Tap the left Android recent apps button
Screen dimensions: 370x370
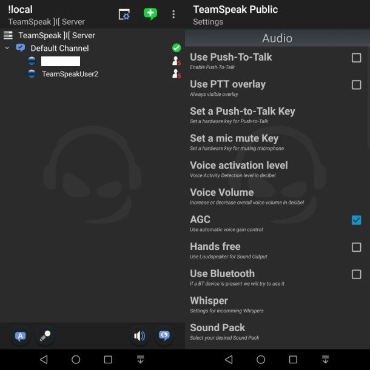[108, 360]
